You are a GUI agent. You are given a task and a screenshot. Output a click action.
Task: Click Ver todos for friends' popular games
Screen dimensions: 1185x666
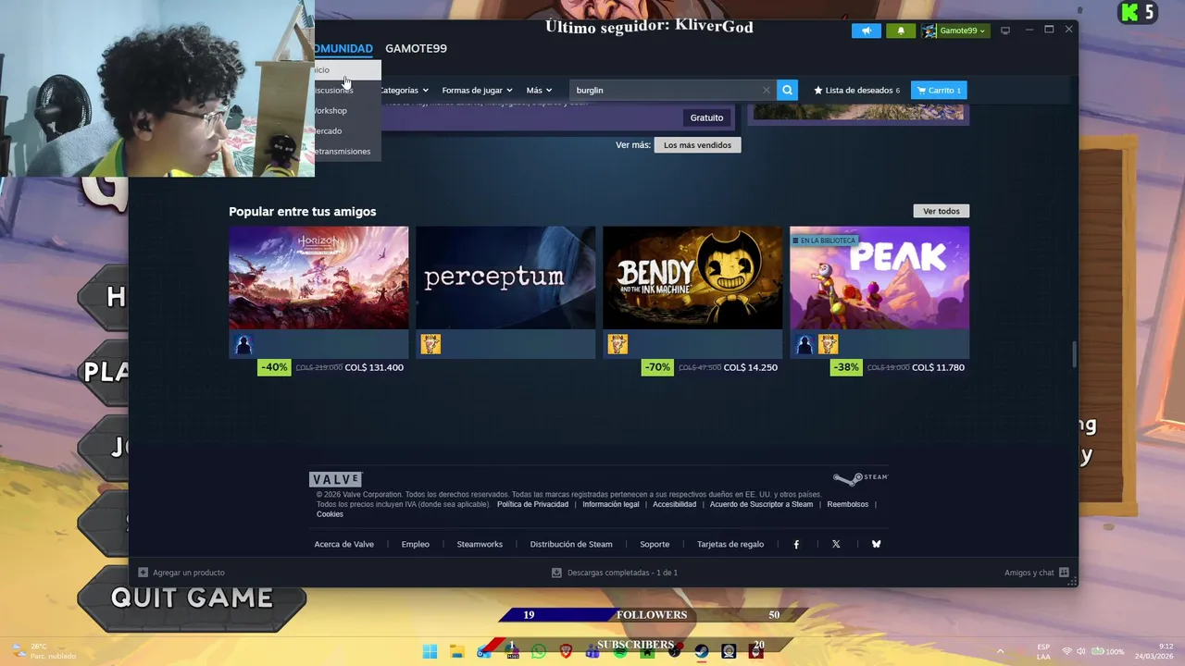(941, 211)
